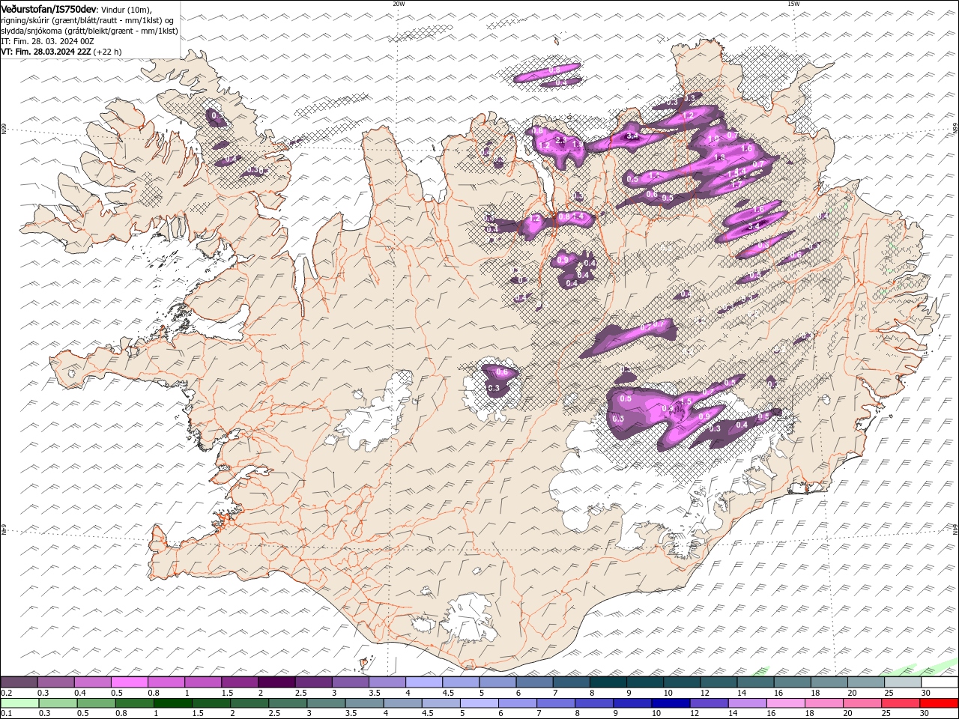This screenshot has height=719, width=959.
Task: Pick the bright pink 0.5 snow-scale swatch
Action: 129,682
